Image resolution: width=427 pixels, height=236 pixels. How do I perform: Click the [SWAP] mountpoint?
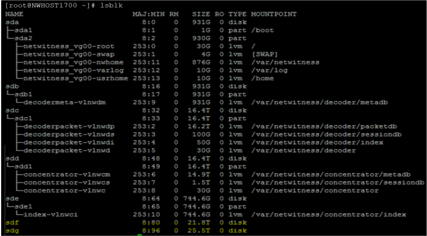tap(265, 54)
